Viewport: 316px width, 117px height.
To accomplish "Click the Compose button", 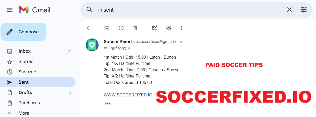I will [x=23, y=32].
